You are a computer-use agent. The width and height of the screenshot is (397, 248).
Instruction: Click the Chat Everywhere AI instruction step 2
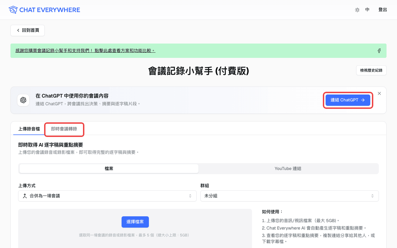coord(314,228)
